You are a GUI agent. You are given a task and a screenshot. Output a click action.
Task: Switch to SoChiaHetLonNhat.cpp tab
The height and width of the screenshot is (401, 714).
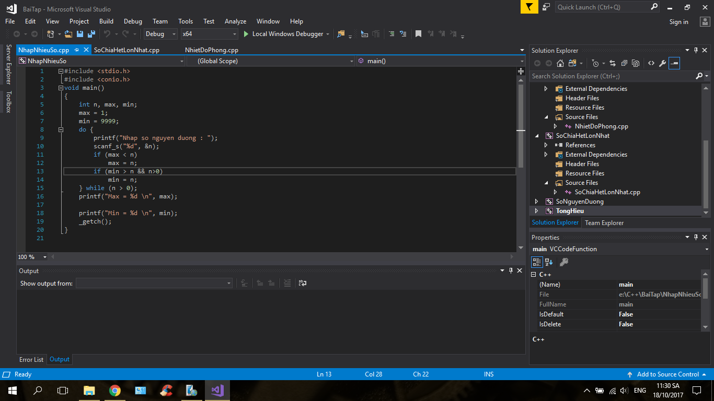tap(126, 50)
